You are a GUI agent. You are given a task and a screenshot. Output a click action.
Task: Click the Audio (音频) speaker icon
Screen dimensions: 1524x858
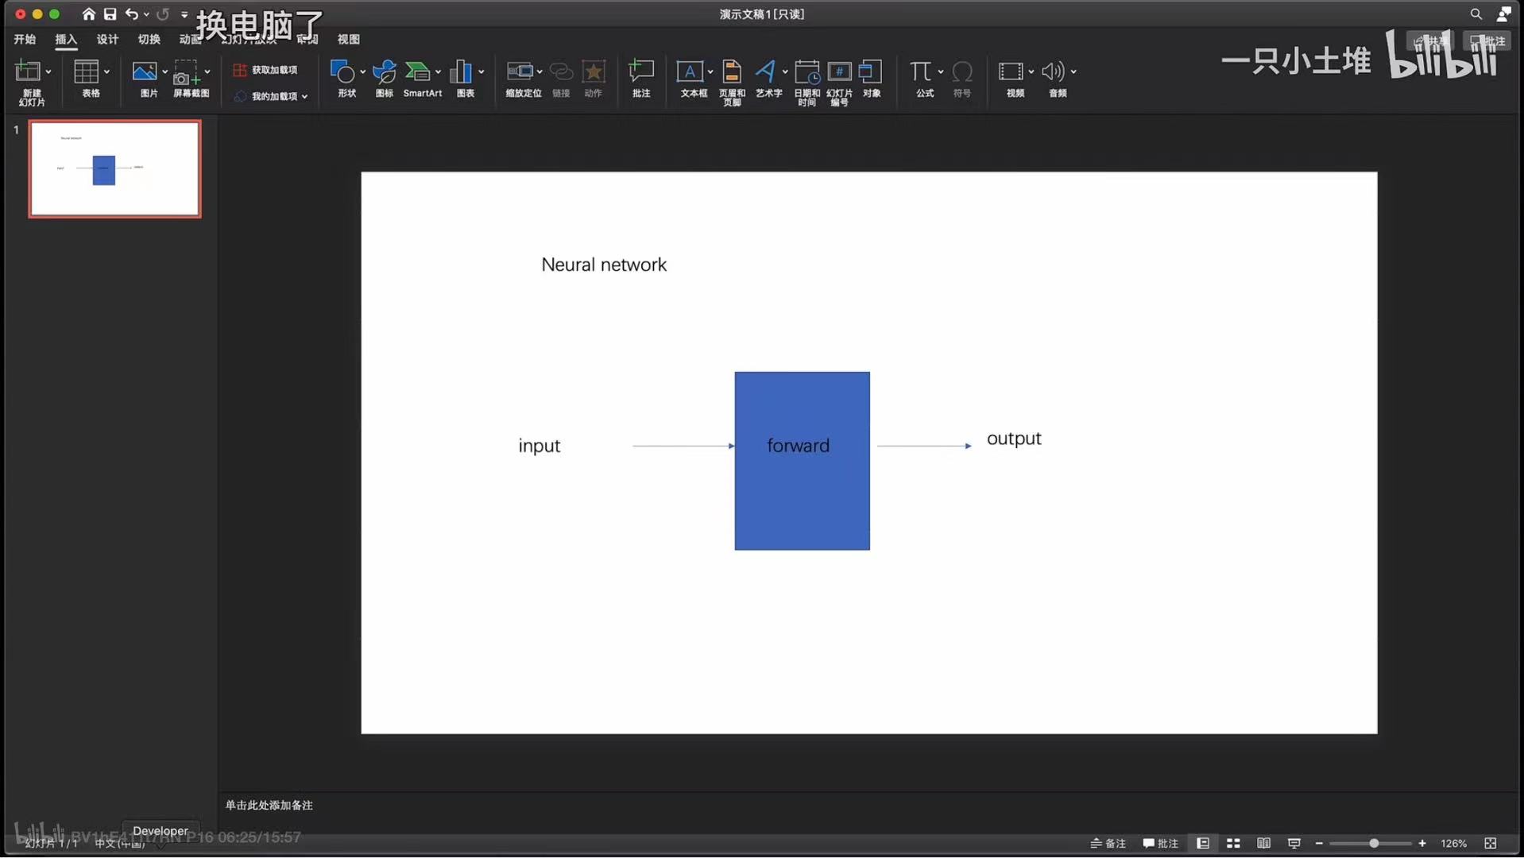(x=1053, y=71)
